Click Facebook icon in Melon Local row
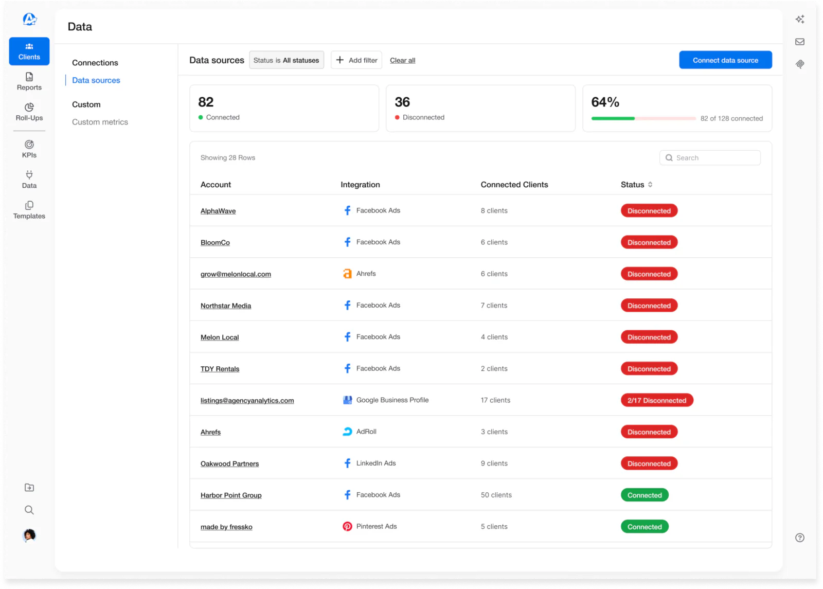Screen dimensions: 823x589 tap(348, 337)
